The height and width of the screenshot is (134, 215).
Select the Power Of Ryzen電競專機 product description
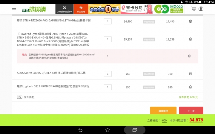pyautogui.click(x=53, y=39)
